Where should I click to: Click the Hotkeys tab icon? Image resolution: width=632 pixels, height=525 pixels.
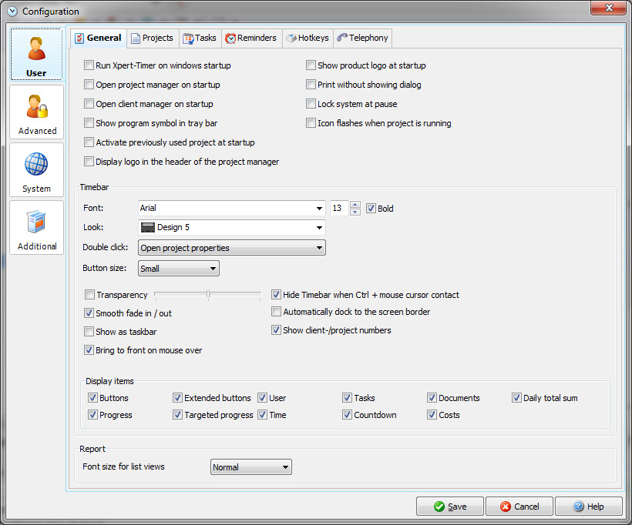pyautogui.click(x=291, y=38)
